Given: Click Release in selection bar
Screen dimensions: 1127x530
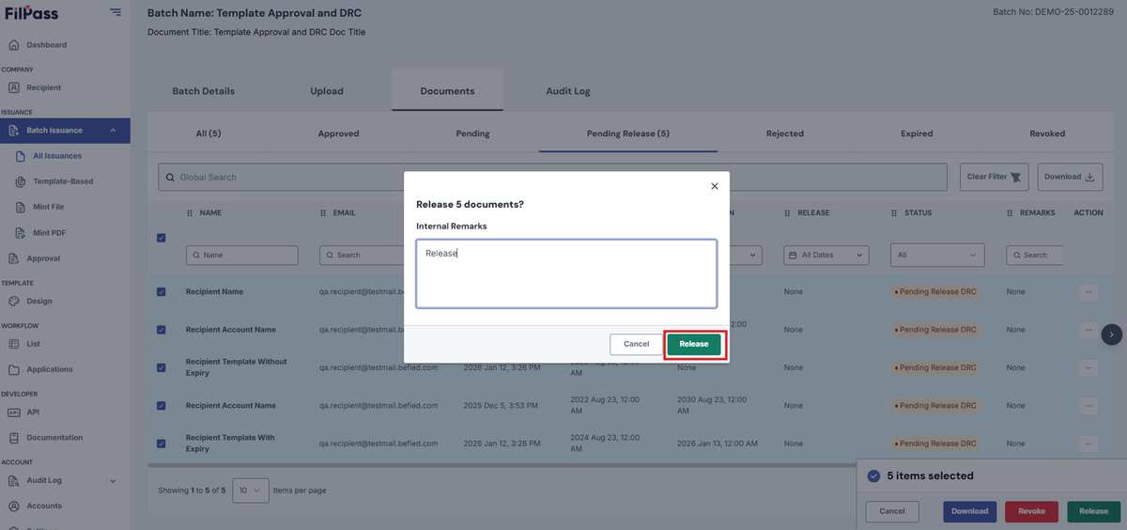Looking at the screenshot, I should [1093, 511].
